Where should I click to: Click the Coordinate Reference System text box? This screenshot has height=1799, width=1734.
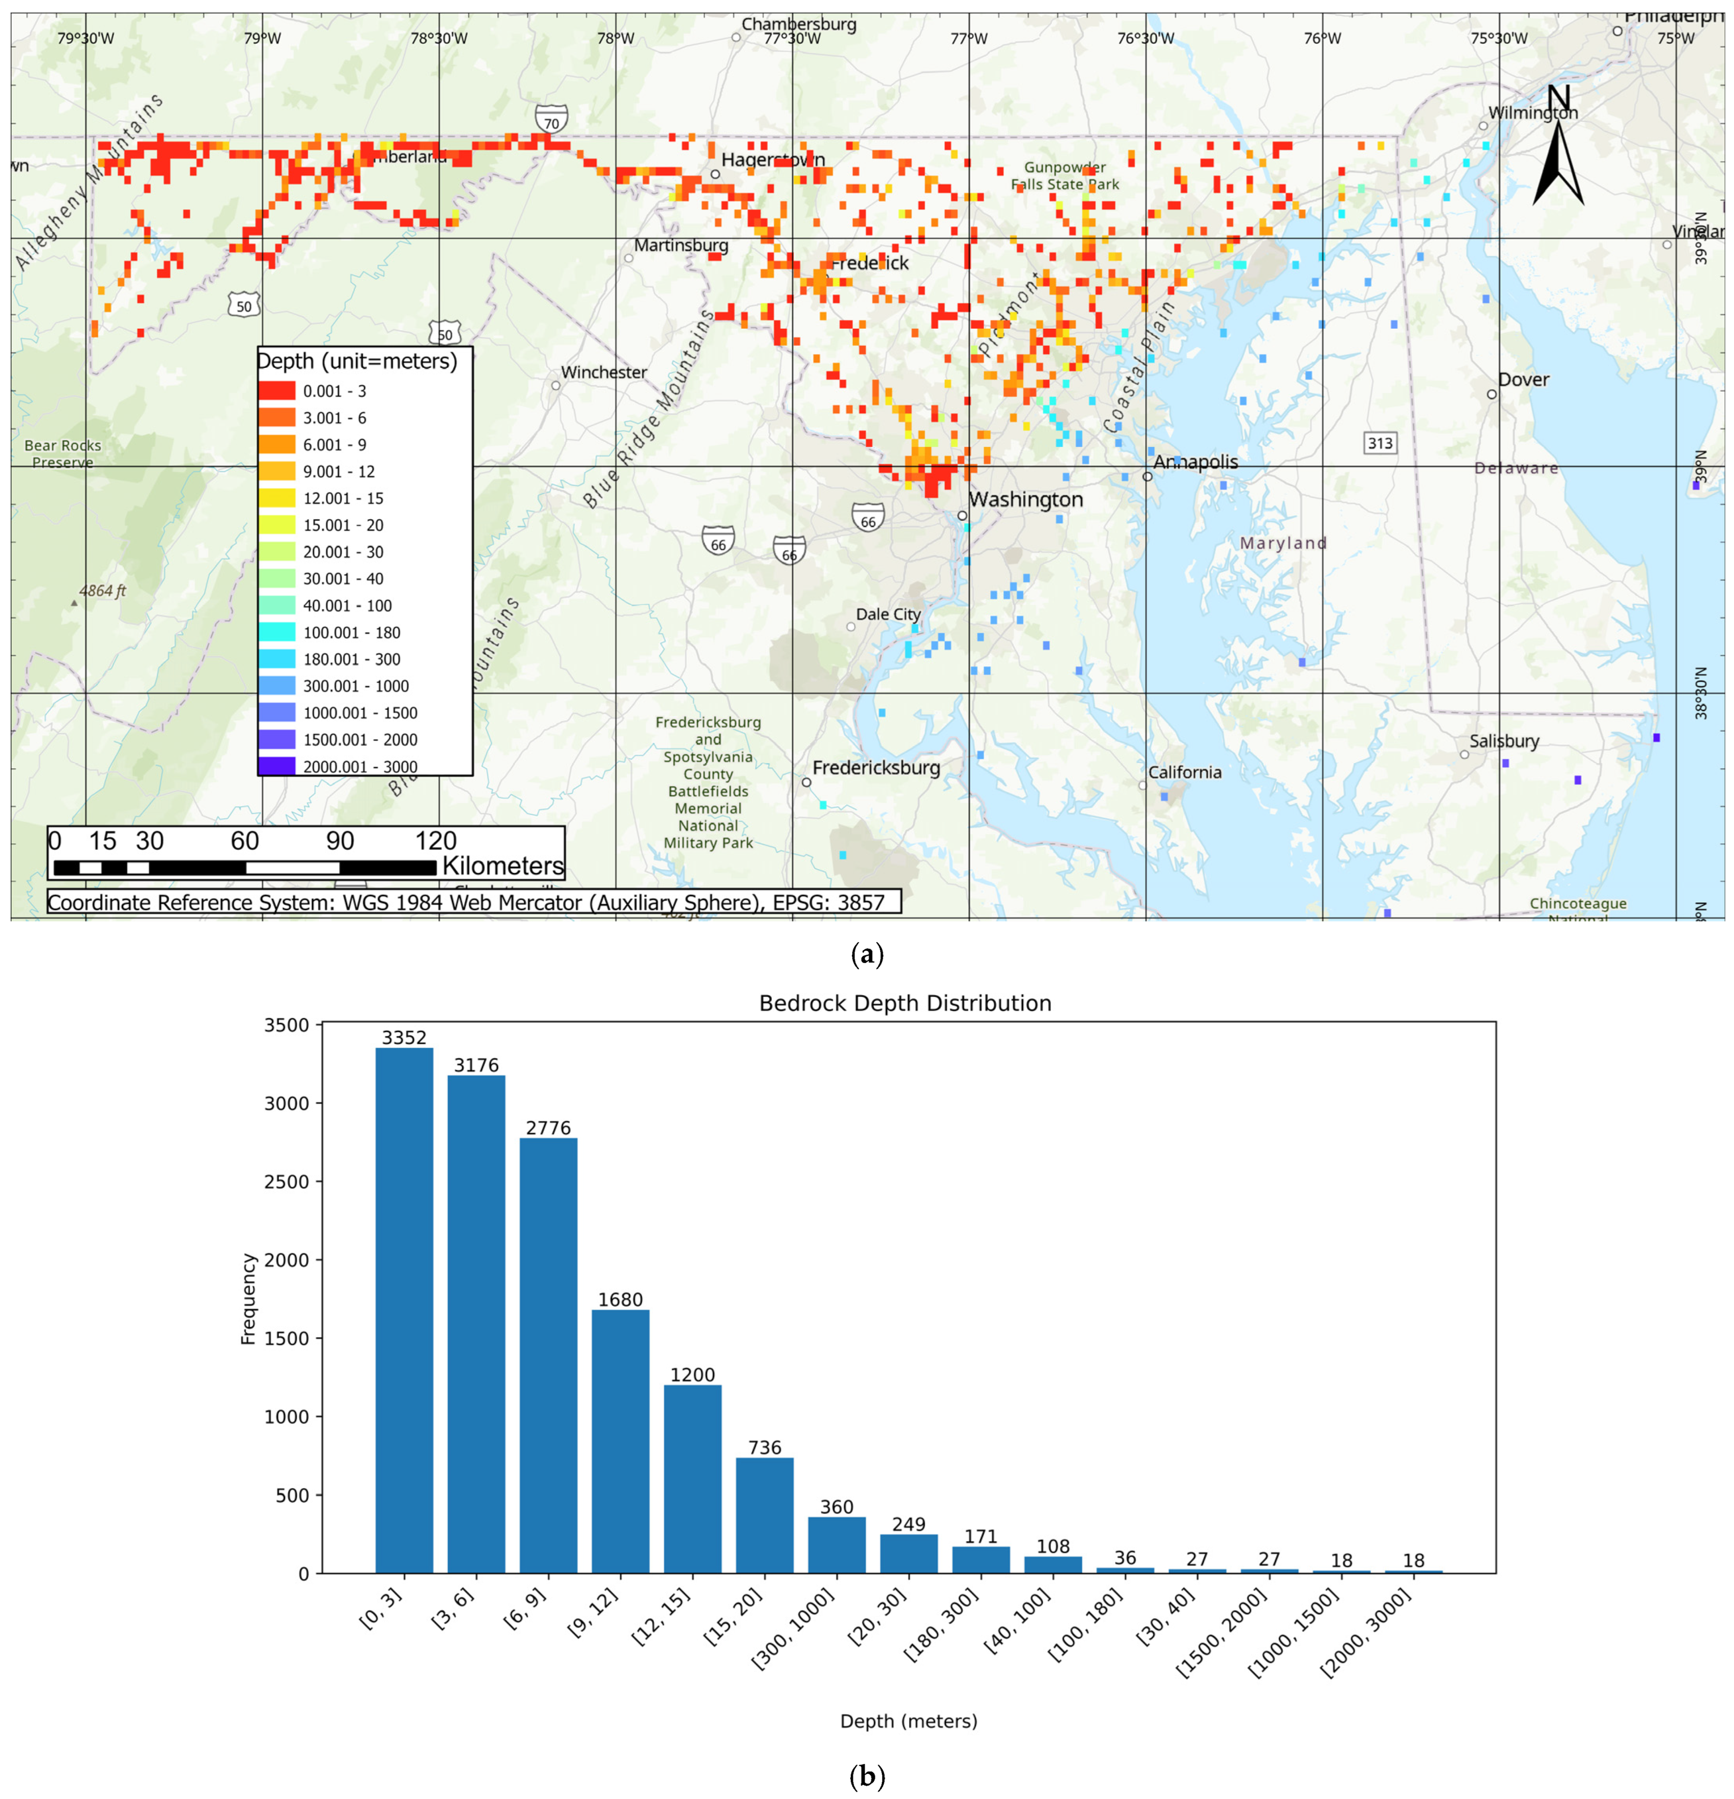(x=473, y=902)
